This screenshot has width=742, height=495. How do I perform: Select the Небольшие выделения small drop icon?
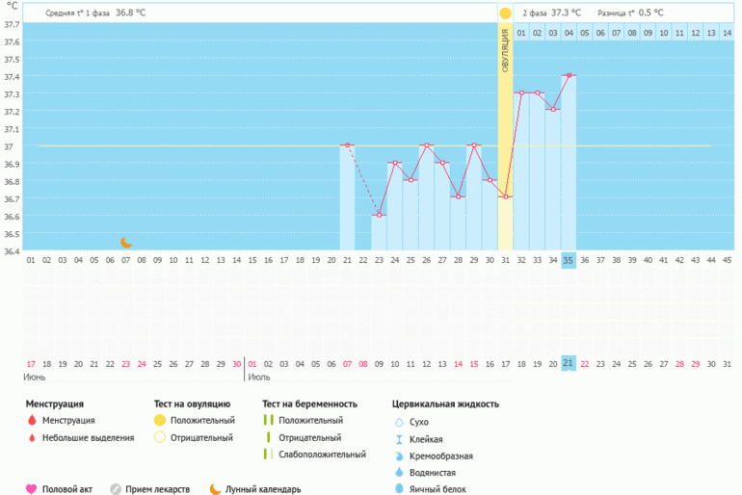pyautogui.click(x=32, y=438)
